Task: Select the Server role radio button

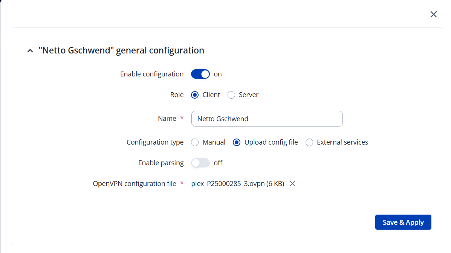Action: click(x=231, y=95)
